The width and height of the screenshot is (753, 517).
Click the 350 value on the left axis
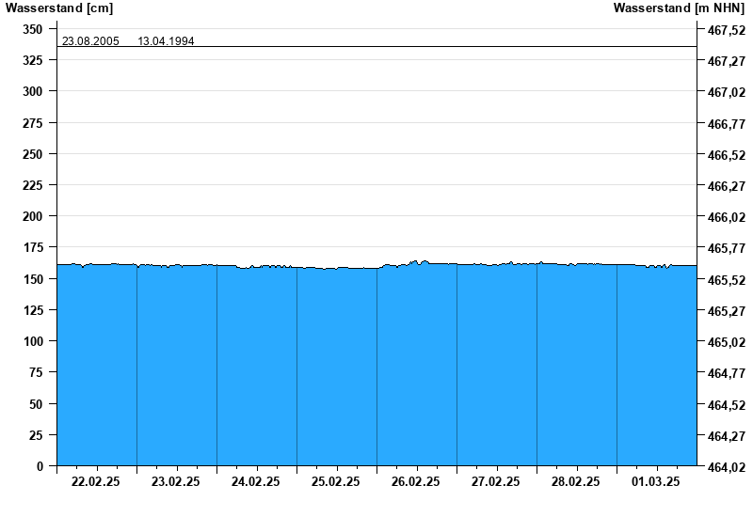pos(32,29)
